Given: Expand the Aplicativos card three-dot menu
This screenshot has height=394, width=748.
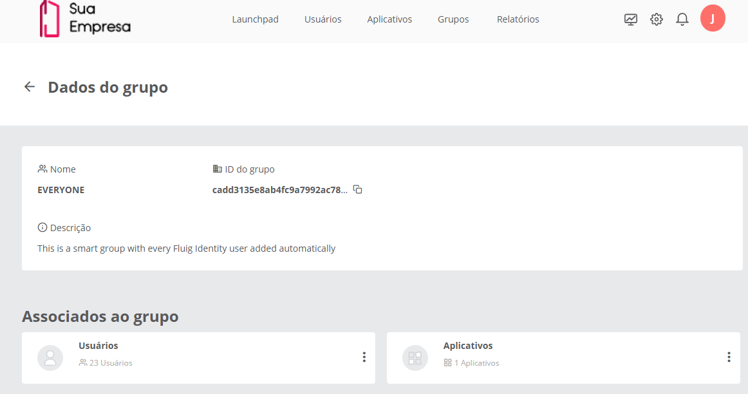Looking at the screenshot, I should (x=729, y=357).
